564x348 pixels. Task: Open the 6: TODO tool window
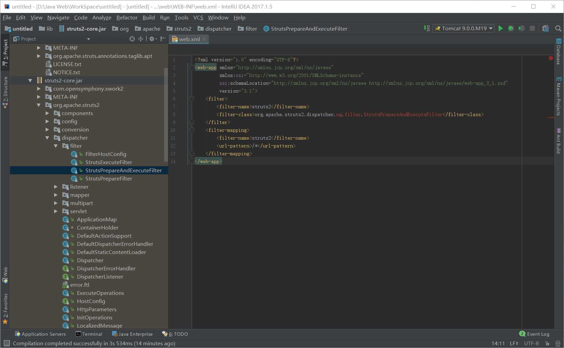tap(175, 334)
